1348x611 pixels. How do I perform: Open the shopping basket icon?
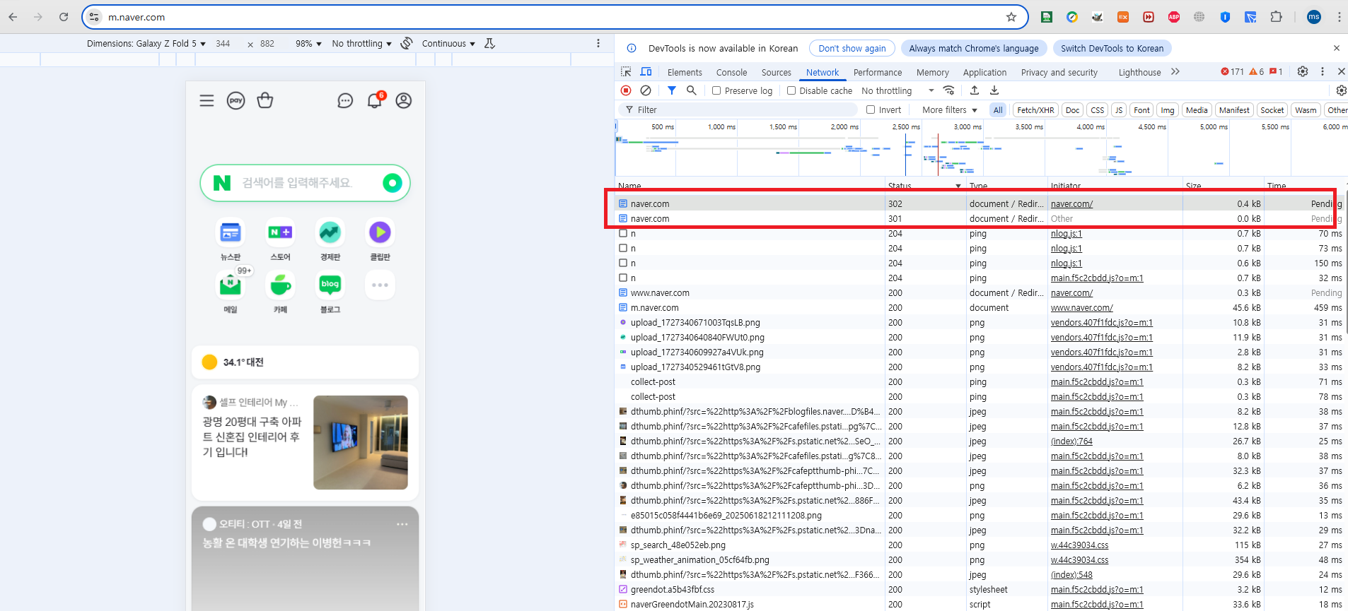(265, 101)
